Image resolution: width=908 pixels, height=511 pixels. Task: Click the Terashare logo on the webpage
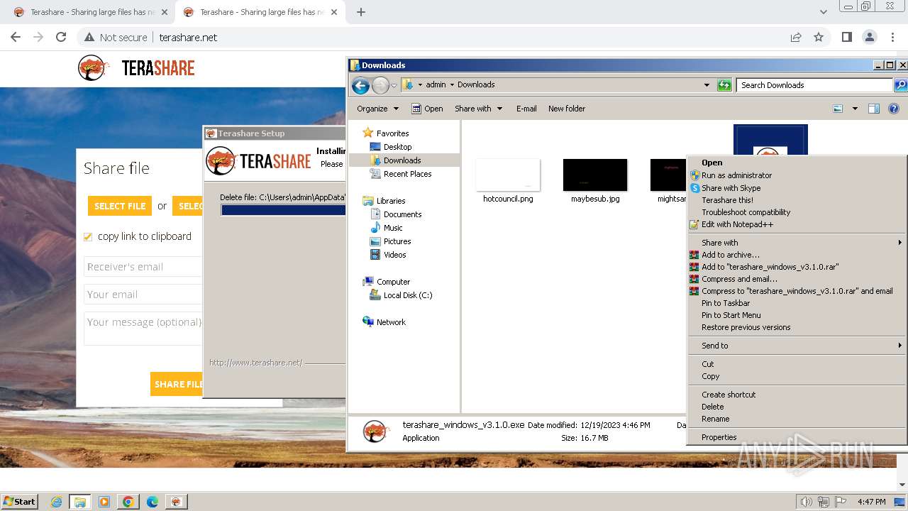(136, 68)
